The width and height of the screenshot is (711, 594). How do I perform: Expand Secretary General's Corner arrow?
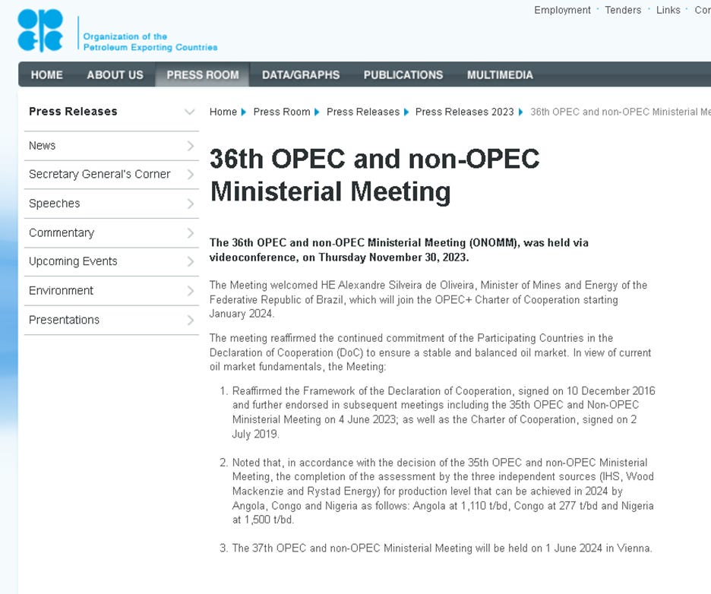click(191, 175)
